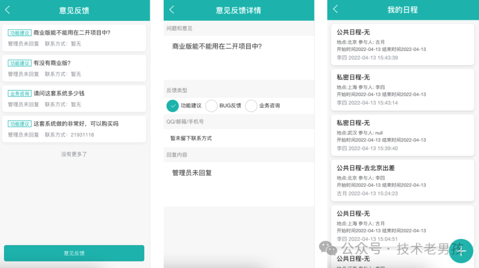Screen dimensions: 479x268
Task: Open feedback 请问这套系统多少钱
Action: point(74,98)
